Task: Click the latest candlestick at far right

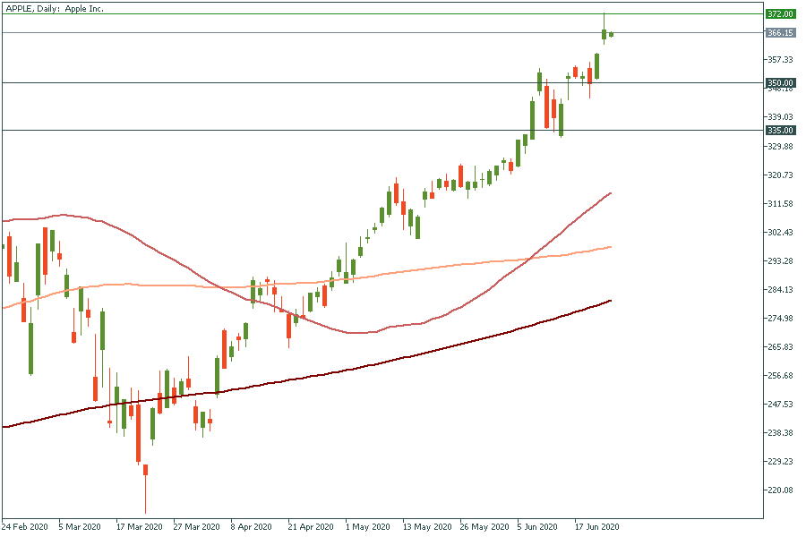Action: (x=612, y=35)
